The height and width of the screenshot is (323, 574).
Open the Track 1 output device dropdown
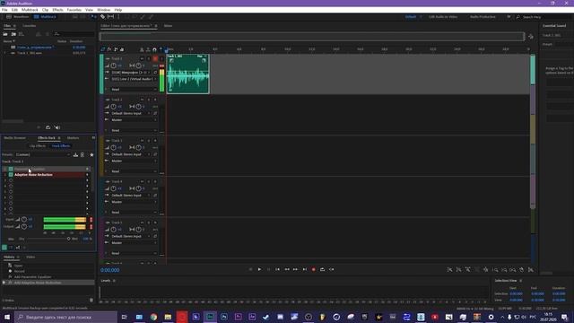pos(134,79)
